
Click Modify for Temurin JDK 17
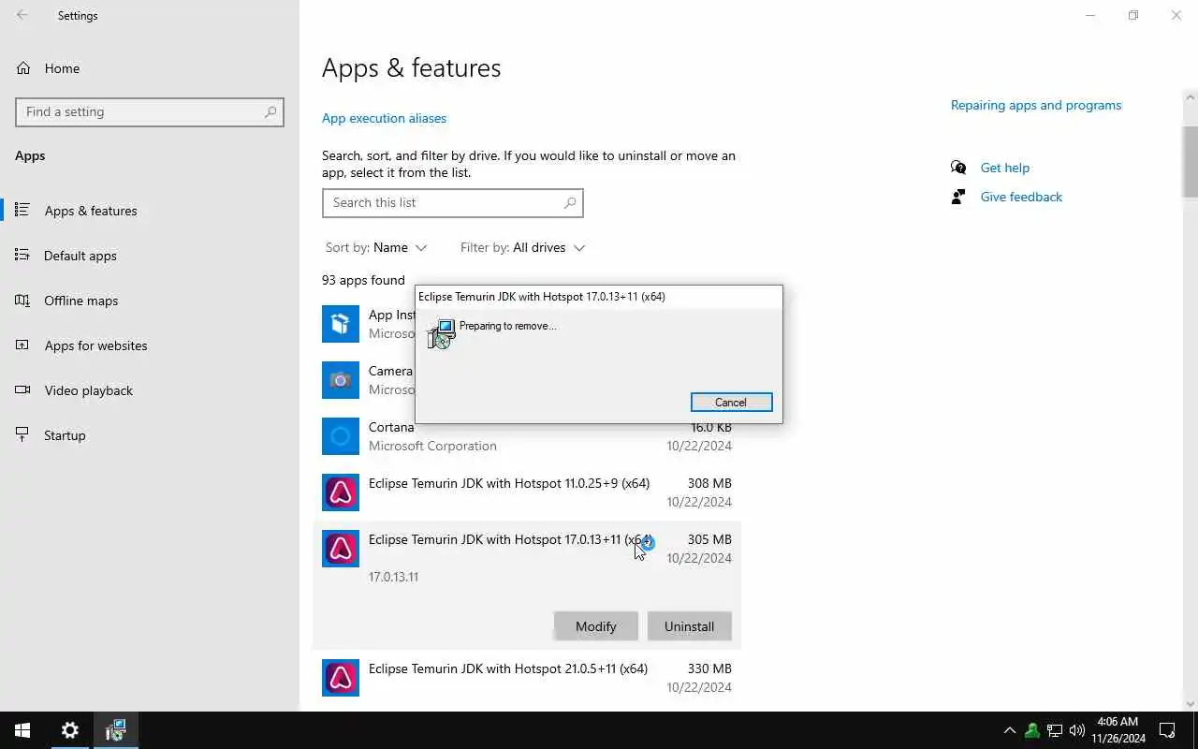click(x=596, y=626)
